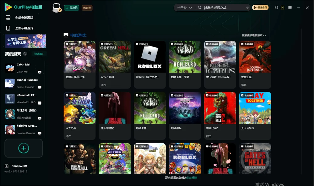Viewport: 314px width, 186px height.
Task: Select the Funnel Runners game icon
Action: click(x=10, y=83)
